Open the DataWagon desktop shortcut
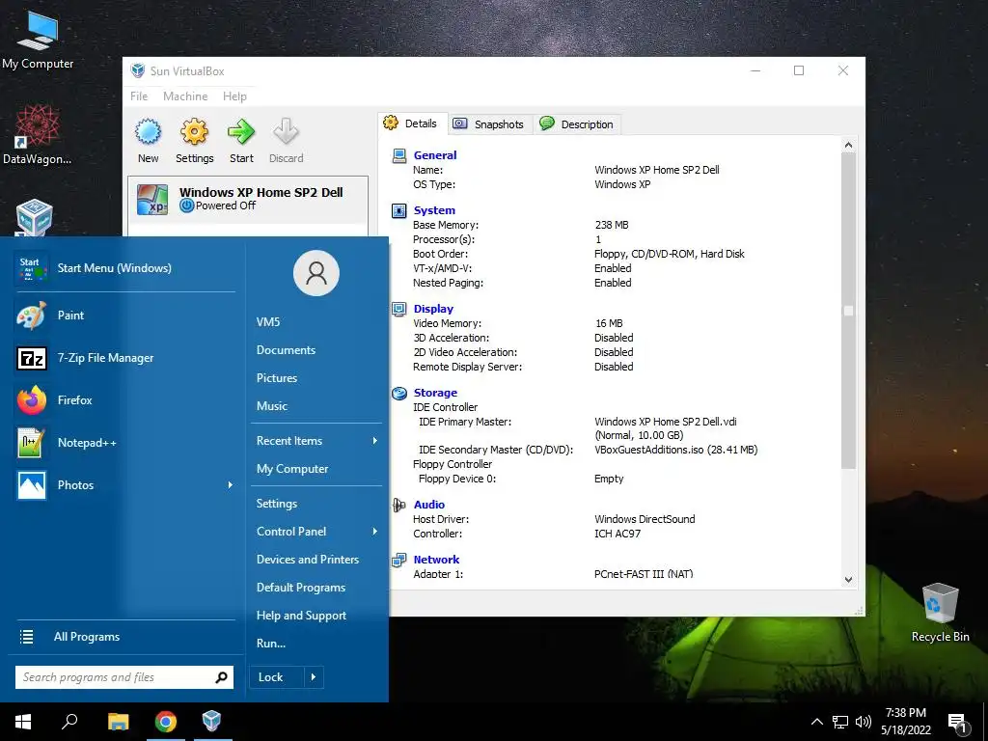 tap(38, 134)
